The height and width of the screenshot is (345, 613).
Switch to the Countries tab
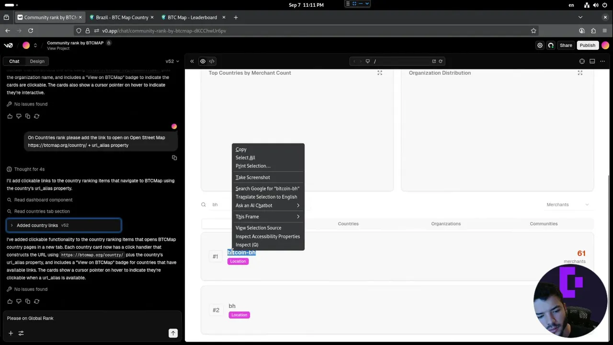tap(348, 224)
